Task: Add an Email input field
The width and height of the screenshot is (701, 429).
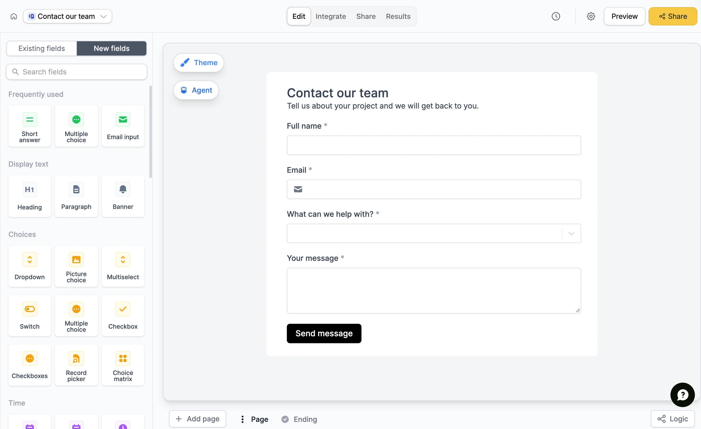Action: click(123, 126)
